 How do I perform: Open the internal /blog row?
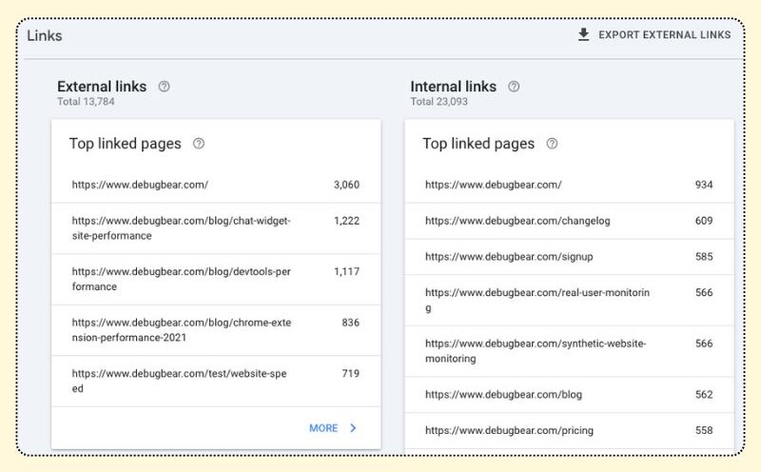(x=569, y=395)
